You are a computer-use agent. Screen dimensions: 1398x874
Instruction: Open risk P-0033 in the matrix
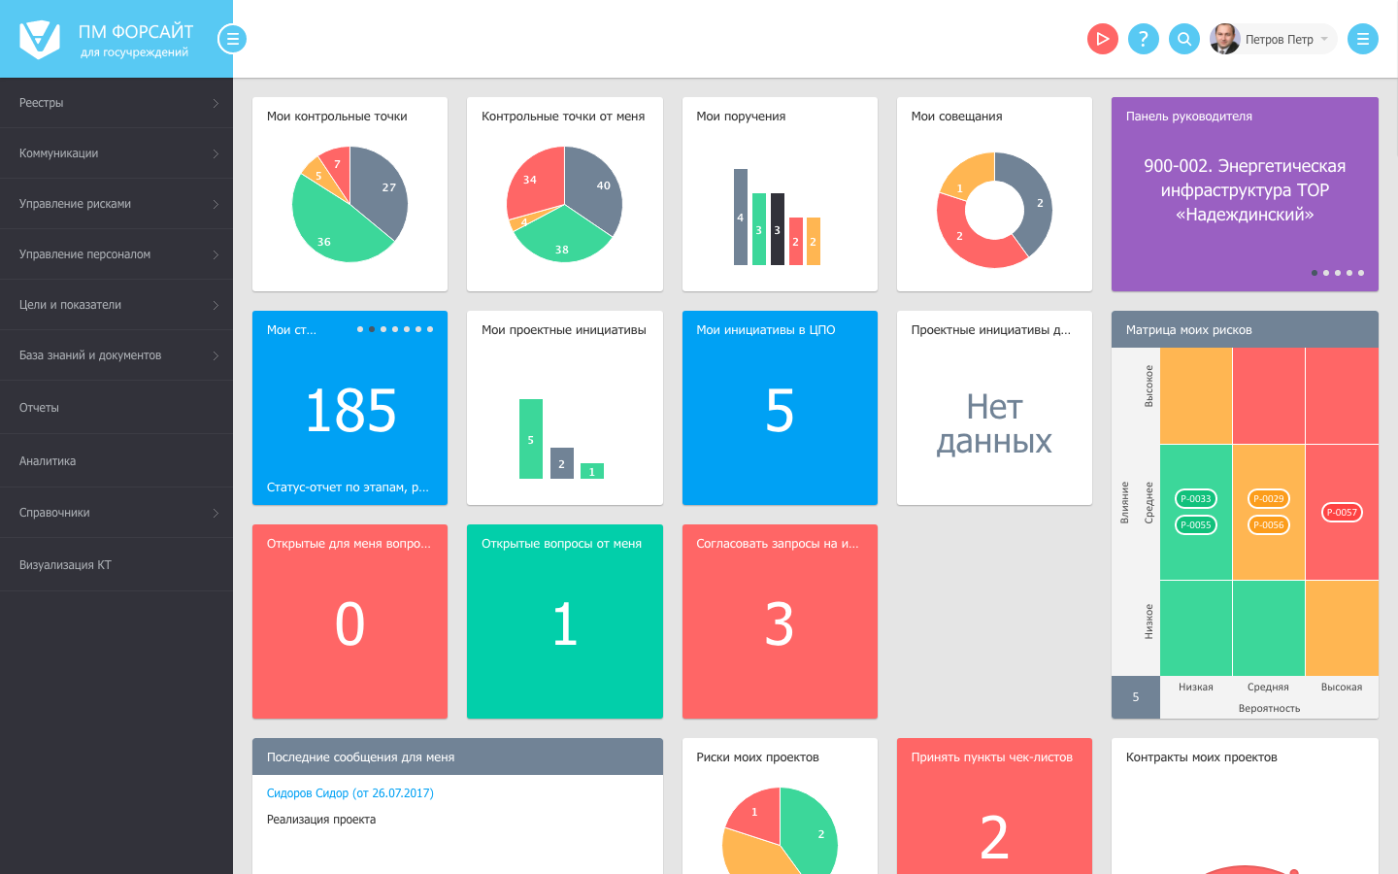click(1196, 498)
